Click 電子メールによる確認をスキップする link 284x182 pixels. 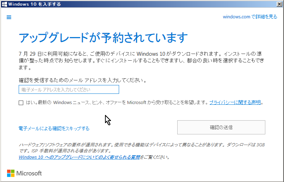(x=54, y=128)
